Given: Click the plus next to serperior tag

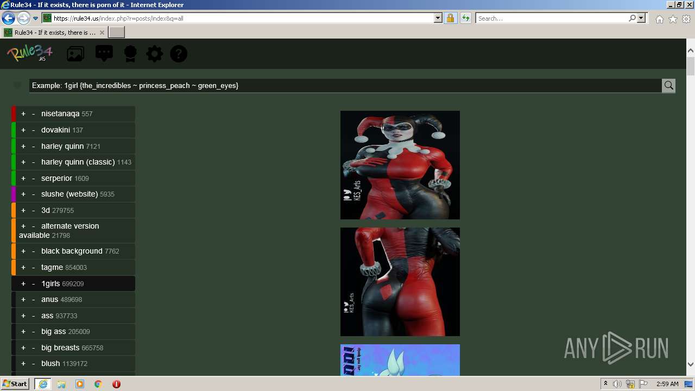Looking at the screenshot, I should coord(23,178).
